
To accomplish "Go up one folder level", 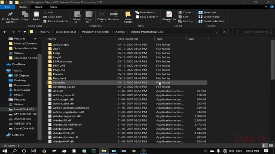I will click(25, 32).
